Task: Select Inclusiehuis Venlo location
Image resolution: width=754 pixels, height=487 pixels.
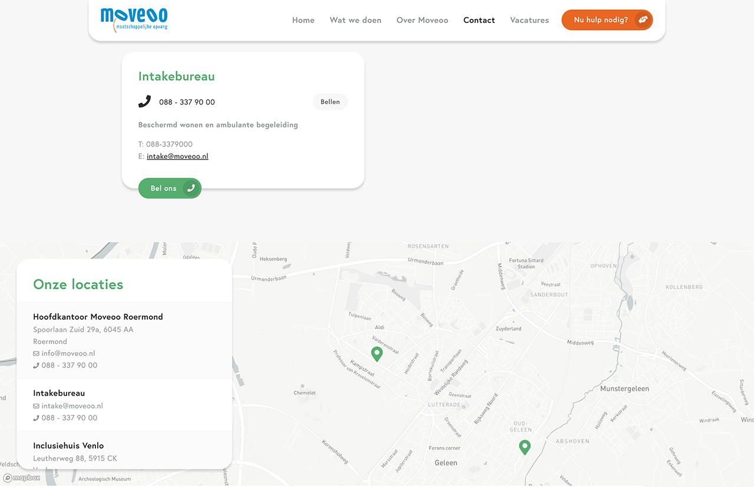Action: [x=68, y=445]
